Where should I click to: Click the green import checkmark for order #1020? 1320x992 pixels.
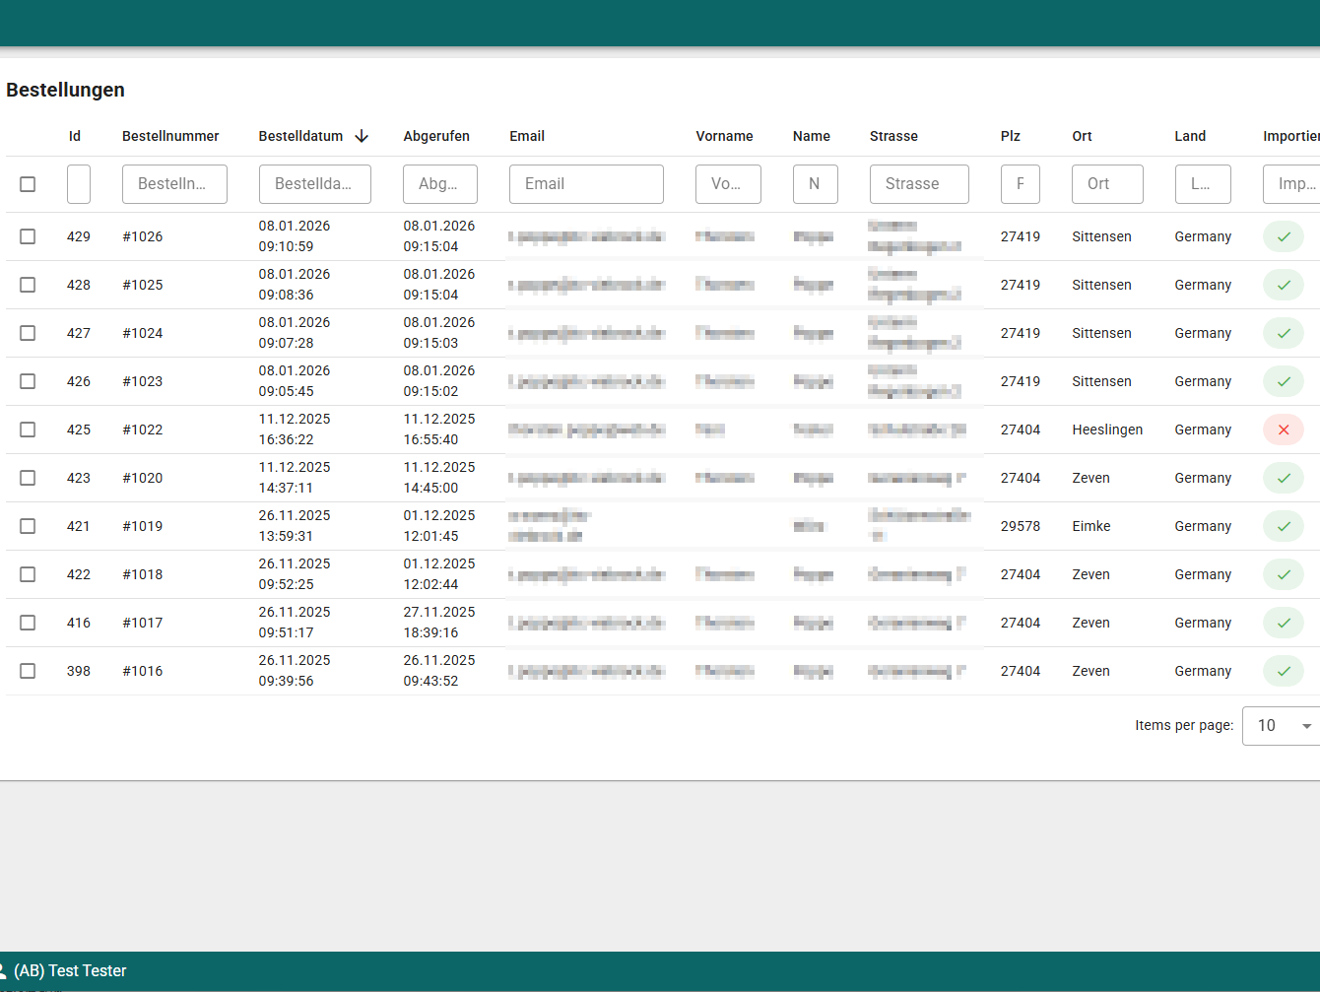(x=1283, y=478)
